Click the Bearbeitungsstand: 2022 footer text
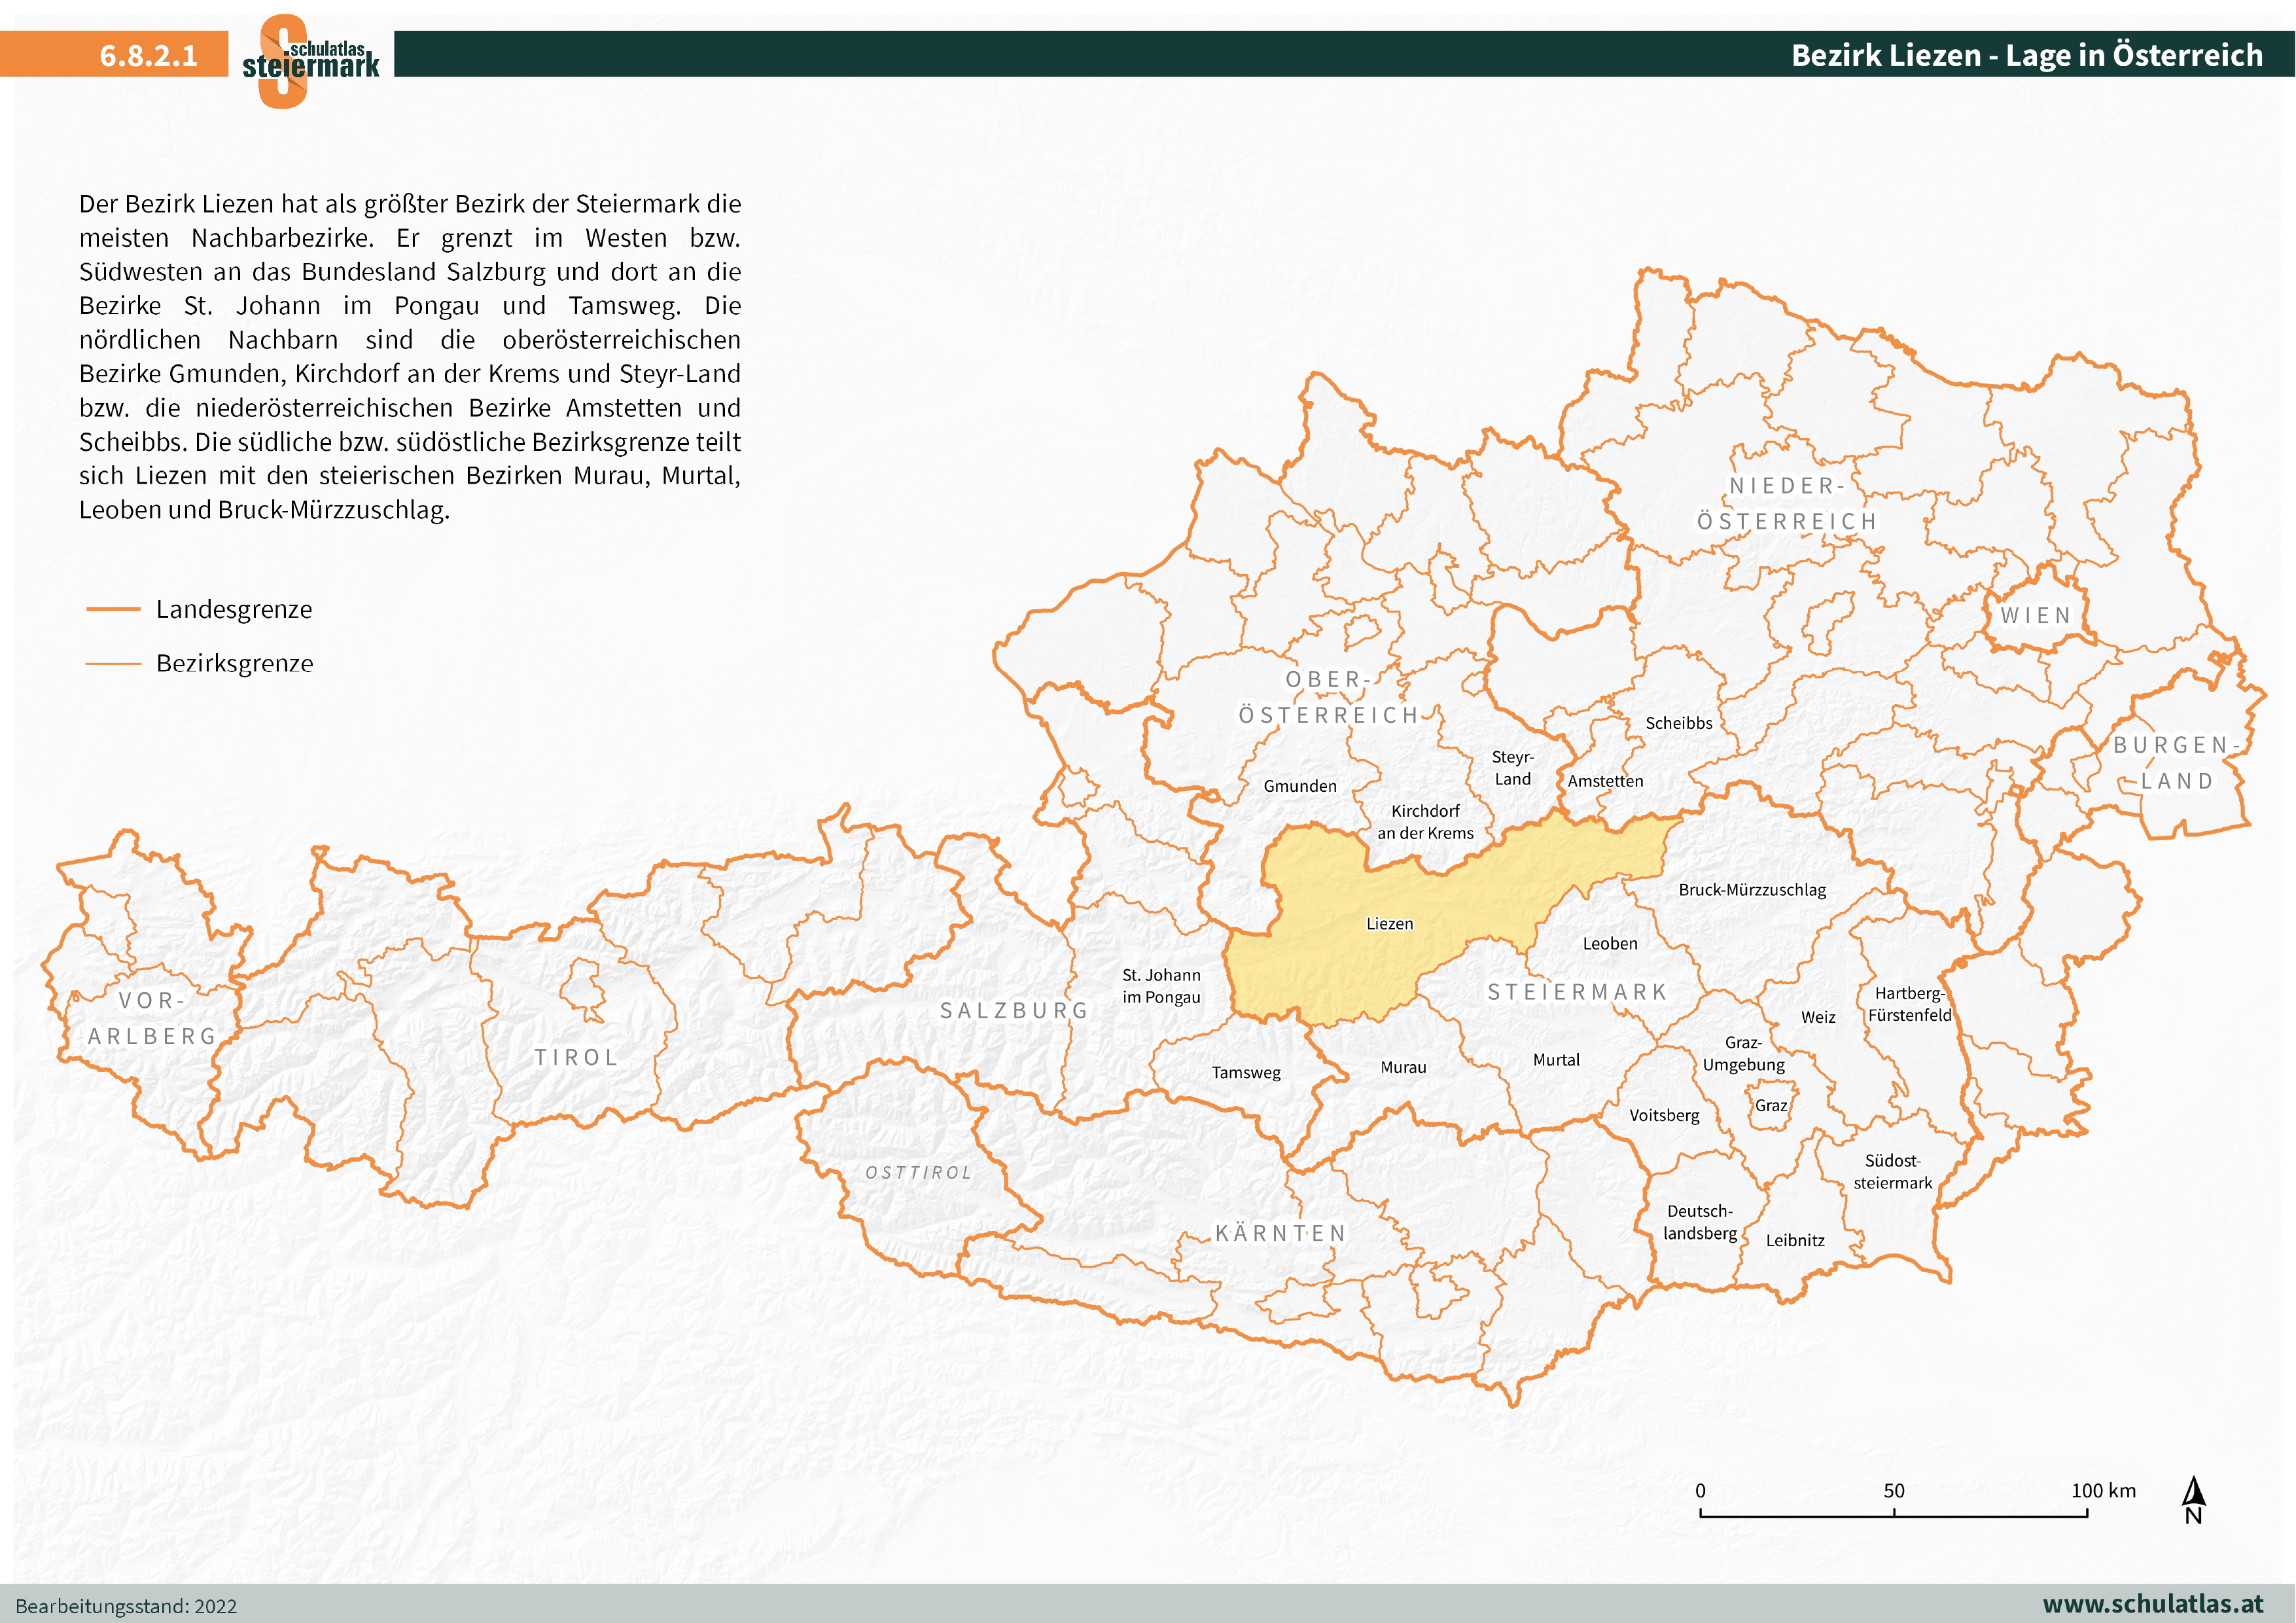 tap(126, 1606)
